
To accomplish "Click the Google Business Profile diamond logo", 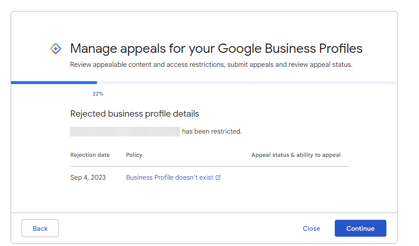I will click(x=55, y=49).
